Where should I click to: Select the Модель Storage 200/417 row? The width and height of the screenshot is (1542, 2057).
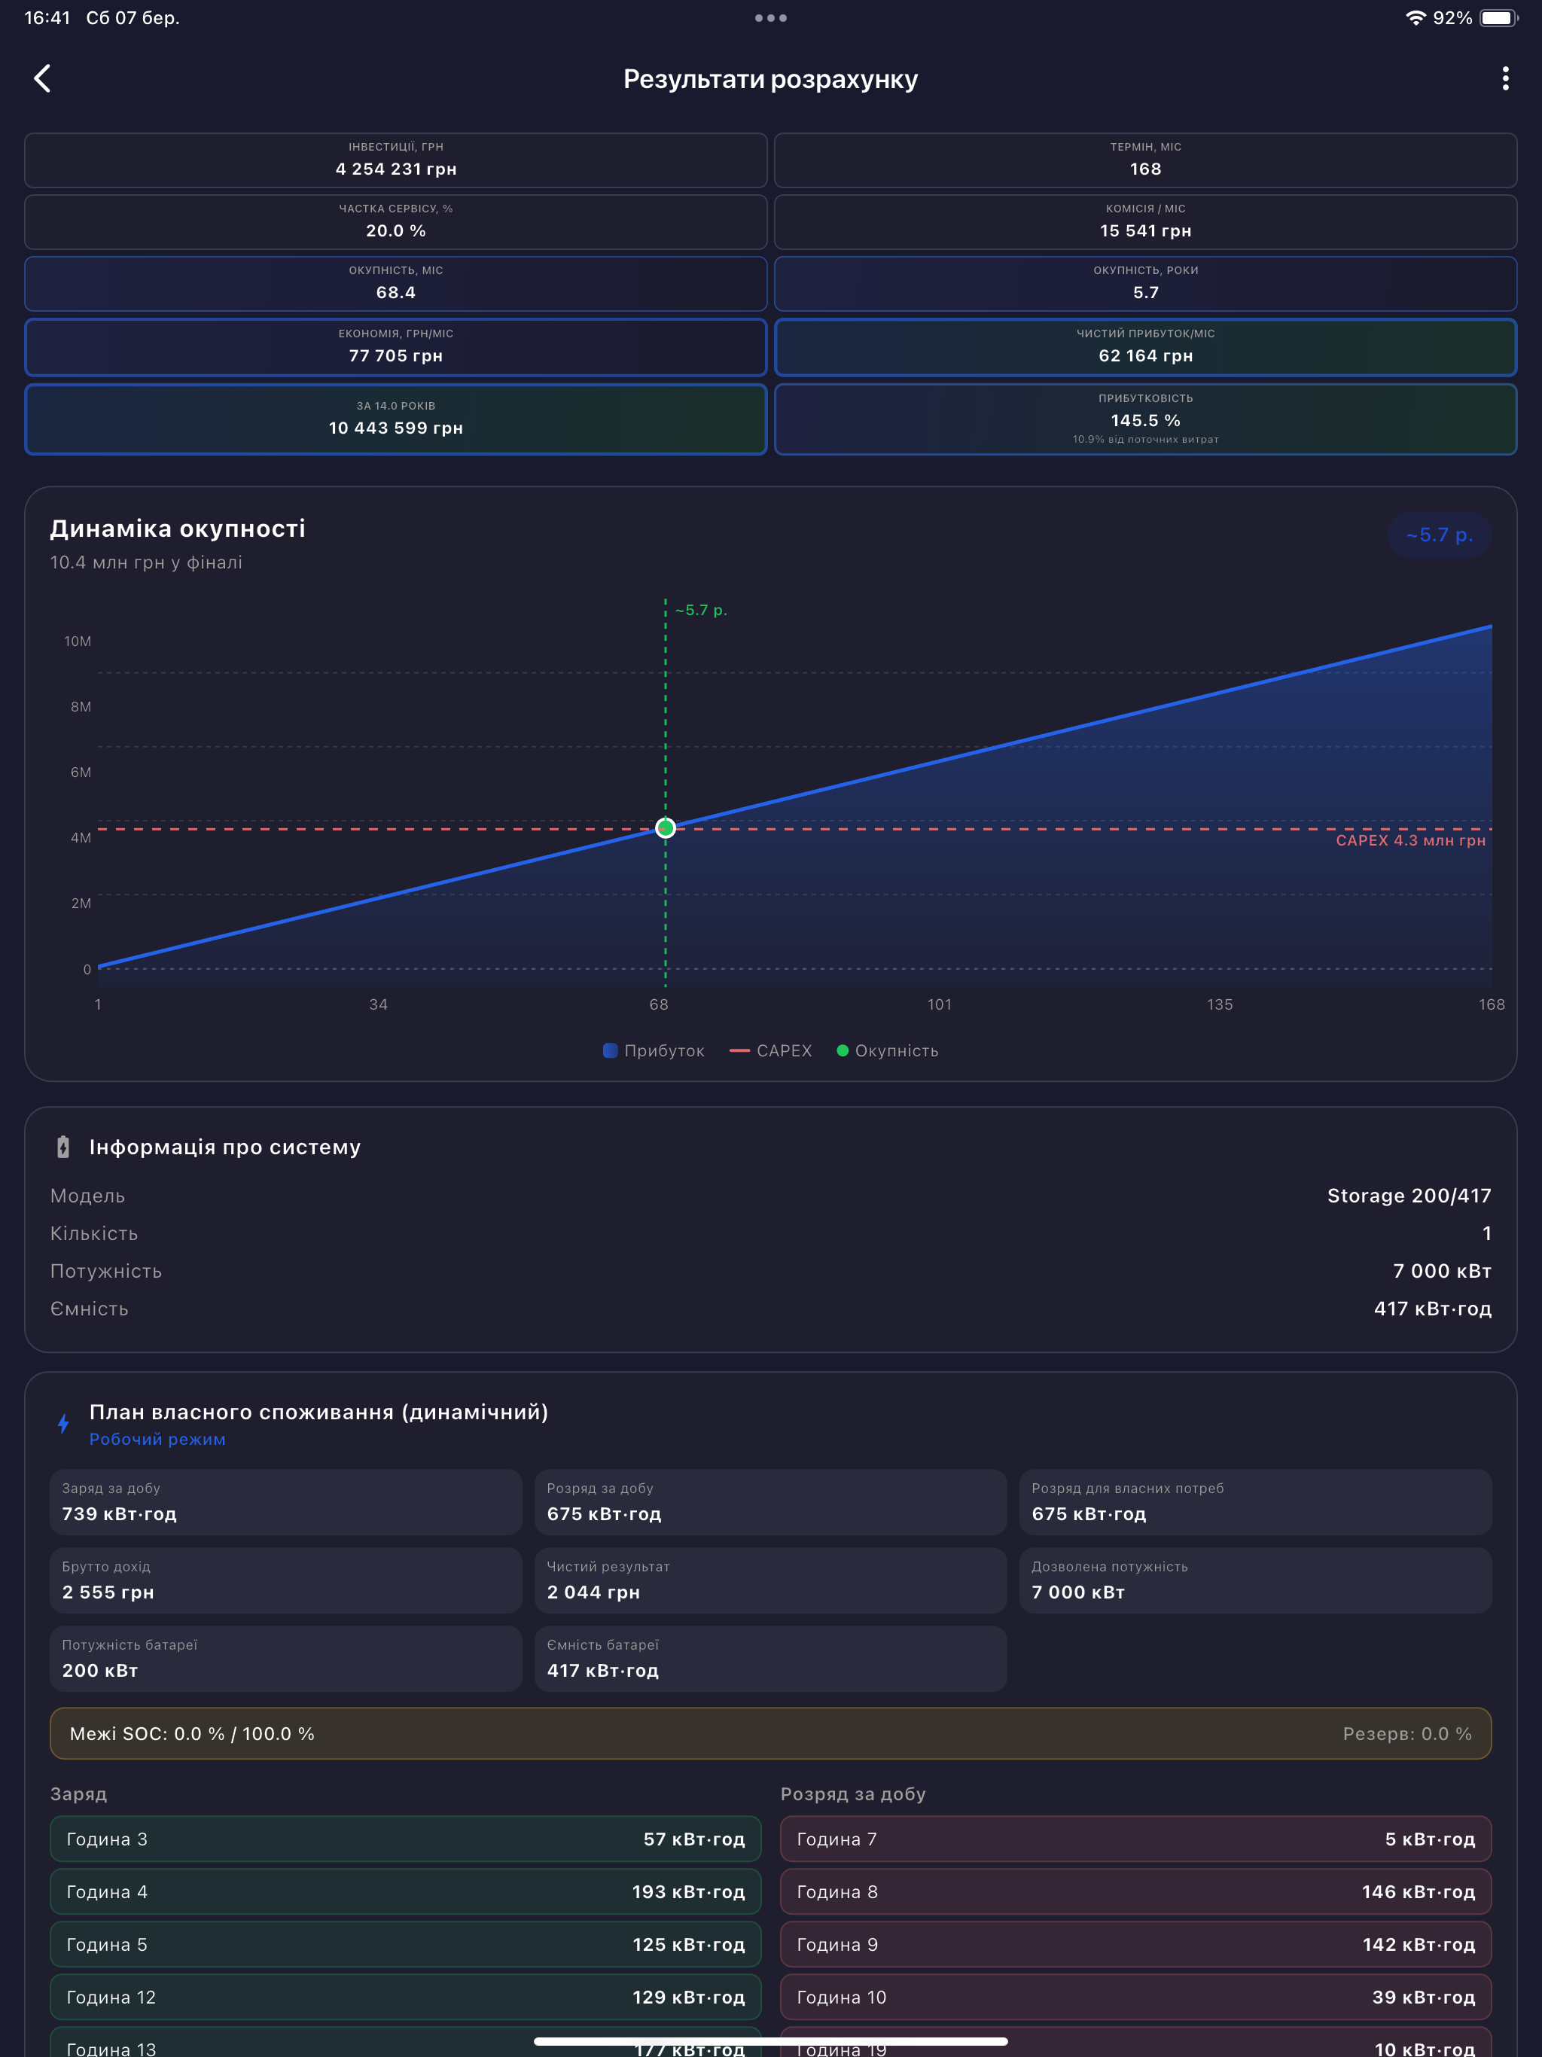pyautogui.click(x=771, y=1196)
